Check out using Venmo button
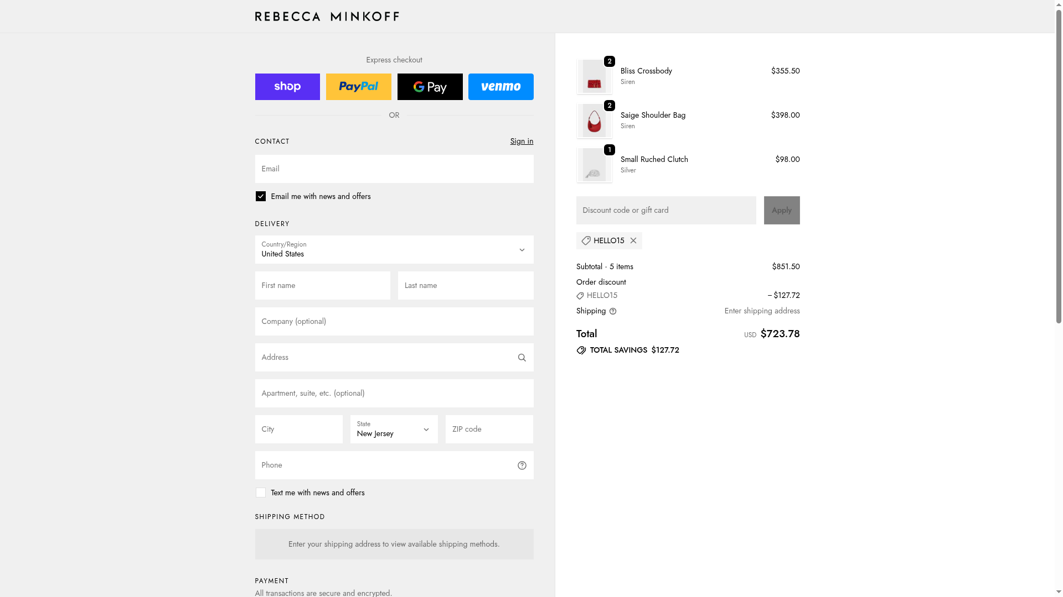 click(500, 87)
